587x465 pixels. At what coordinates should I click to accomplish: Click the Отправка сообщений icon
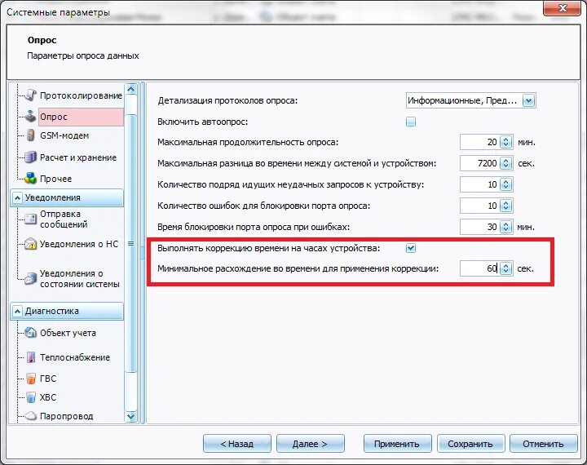pos(31,219)
